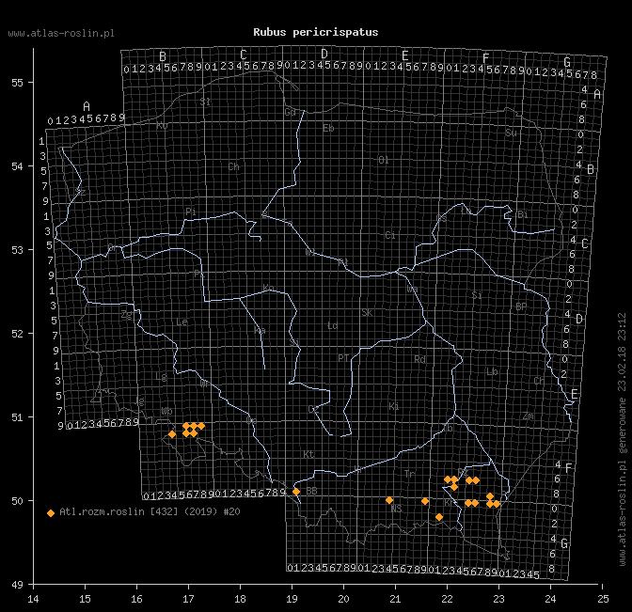The height and width of the screenshot is (612, 632).
Task: Click the city label BB on the map
Action: [311, 491]
